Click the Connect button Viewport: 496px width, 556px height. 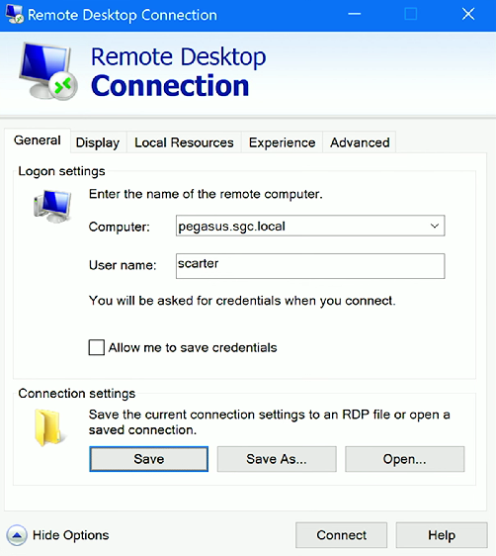click(341, 534)
